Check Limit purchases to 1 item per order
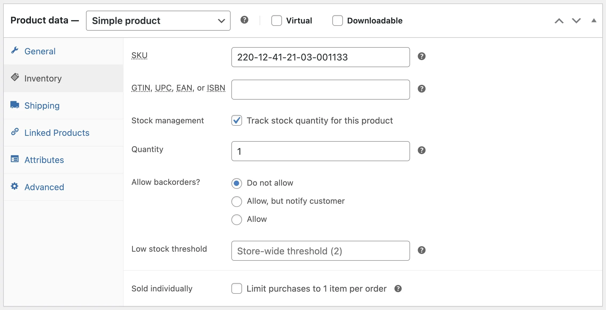This screenshot has width=606, height=310. tap(237, 288)
